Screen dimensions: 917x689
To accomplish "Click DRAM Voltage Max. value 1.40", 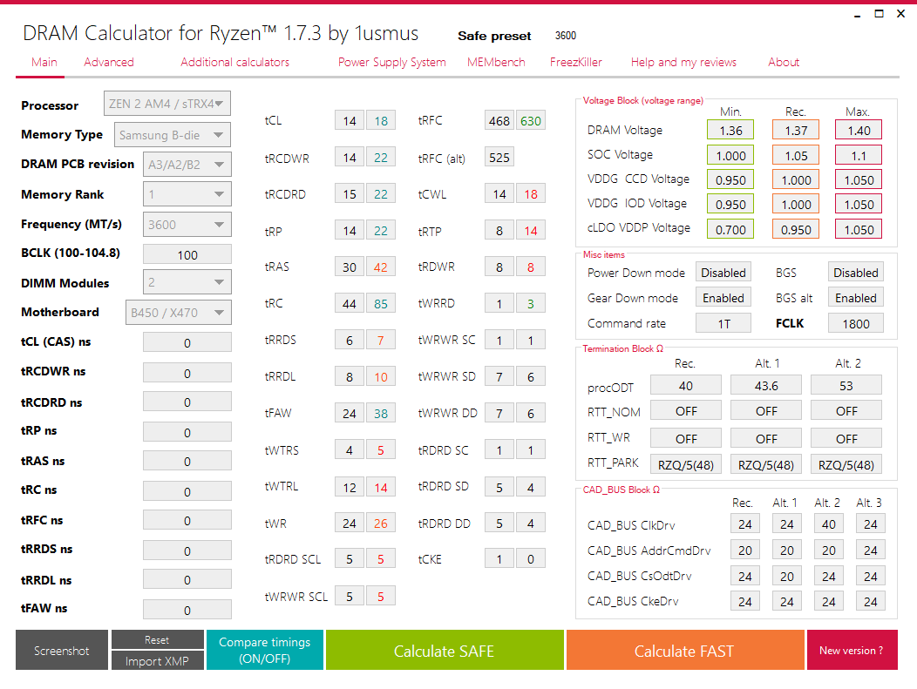I will click(x=859, y=131).
